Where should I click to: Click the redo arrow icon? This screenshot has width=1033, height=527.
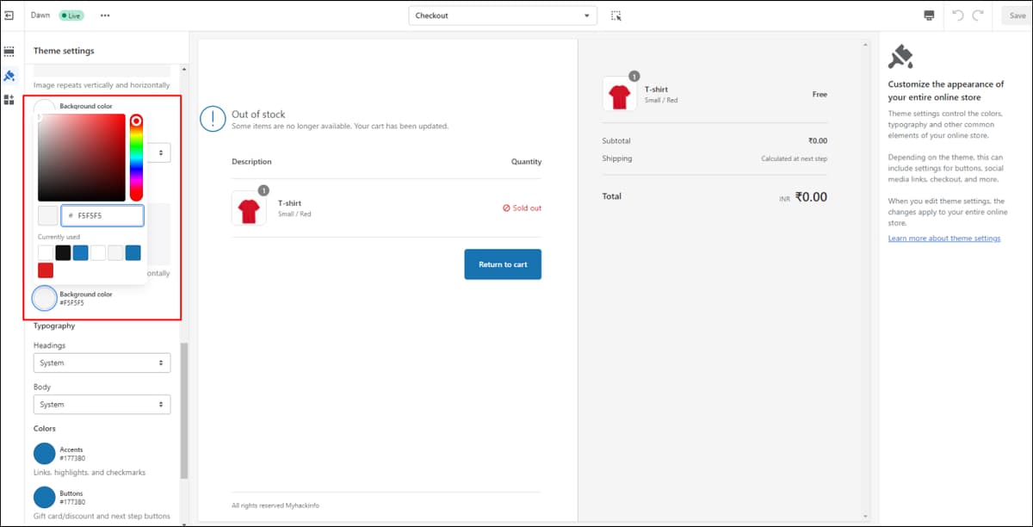[978, 15]
